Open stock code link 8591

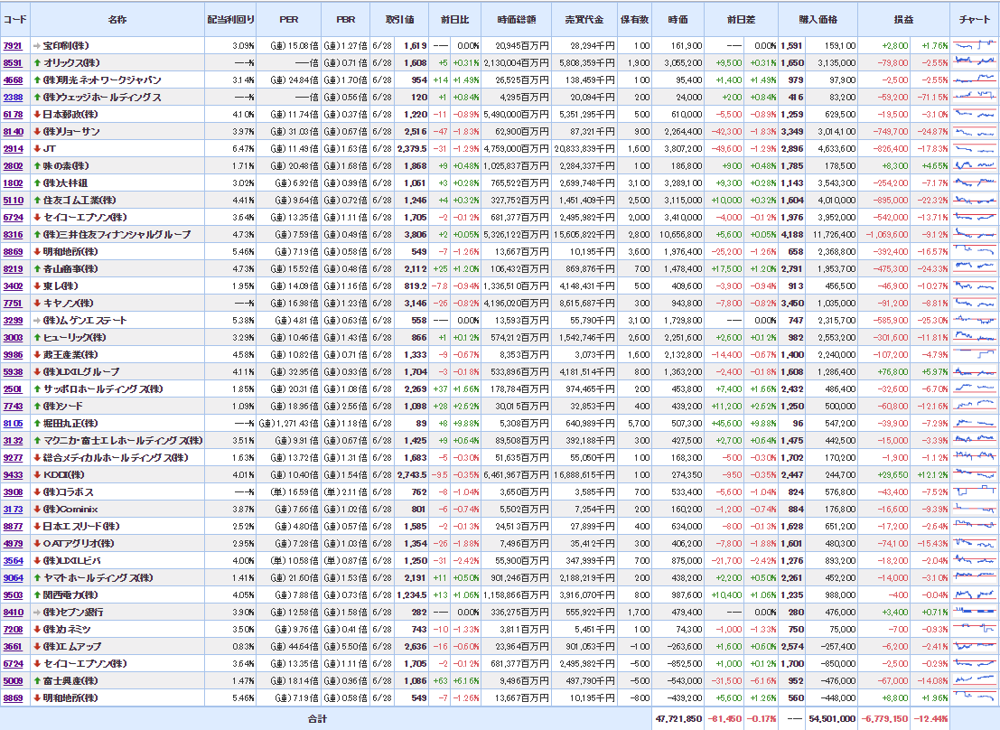click(13, 63)
